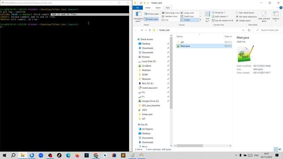The width and height of the screenshot is (283, 159).
Task: Open the File menu tab
Action: 138,8
